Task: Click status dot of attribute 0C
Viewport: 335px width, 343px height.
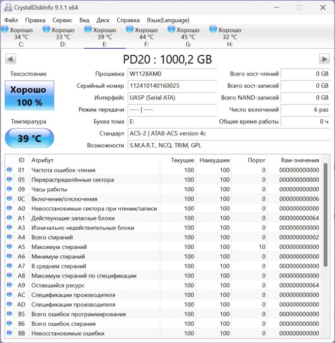Action: click(x=9, y=198)
